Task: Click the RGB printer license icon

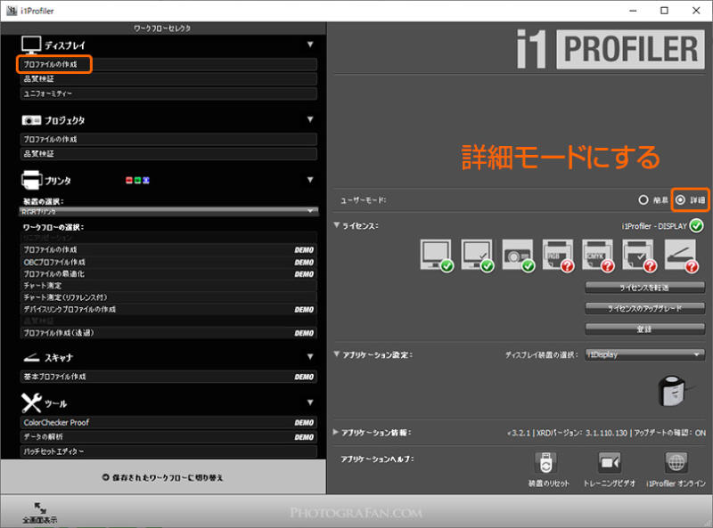Action: click(559, 256)
